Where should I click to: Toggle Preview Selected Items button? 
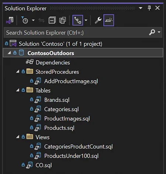point(109,20)
